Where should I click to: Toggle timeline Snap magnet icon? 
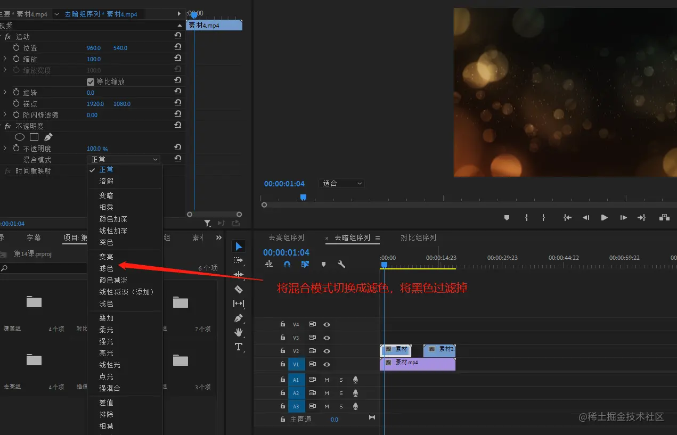pyautogui.click(x=287, y=264)
